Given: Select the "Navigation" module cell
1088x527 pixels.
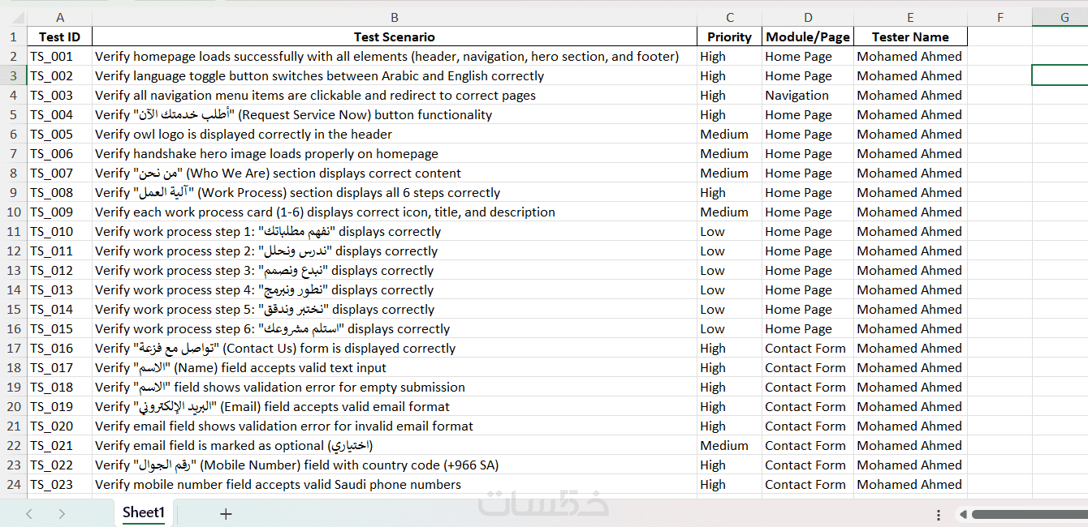Looking at the screenshot, I should (x=807, y=96).
